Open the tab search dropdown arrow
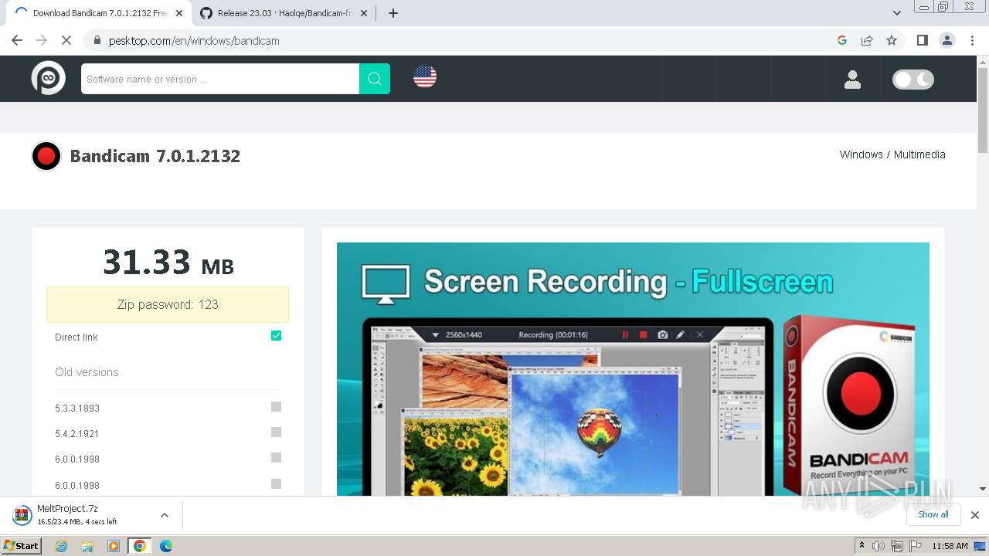This screenshot has width=989, height=556. [897, 13]
